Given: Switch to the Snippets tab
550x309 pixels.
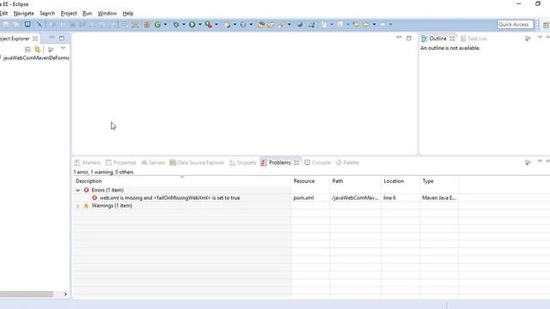Looking at the screenshot, I should point(242,162).
